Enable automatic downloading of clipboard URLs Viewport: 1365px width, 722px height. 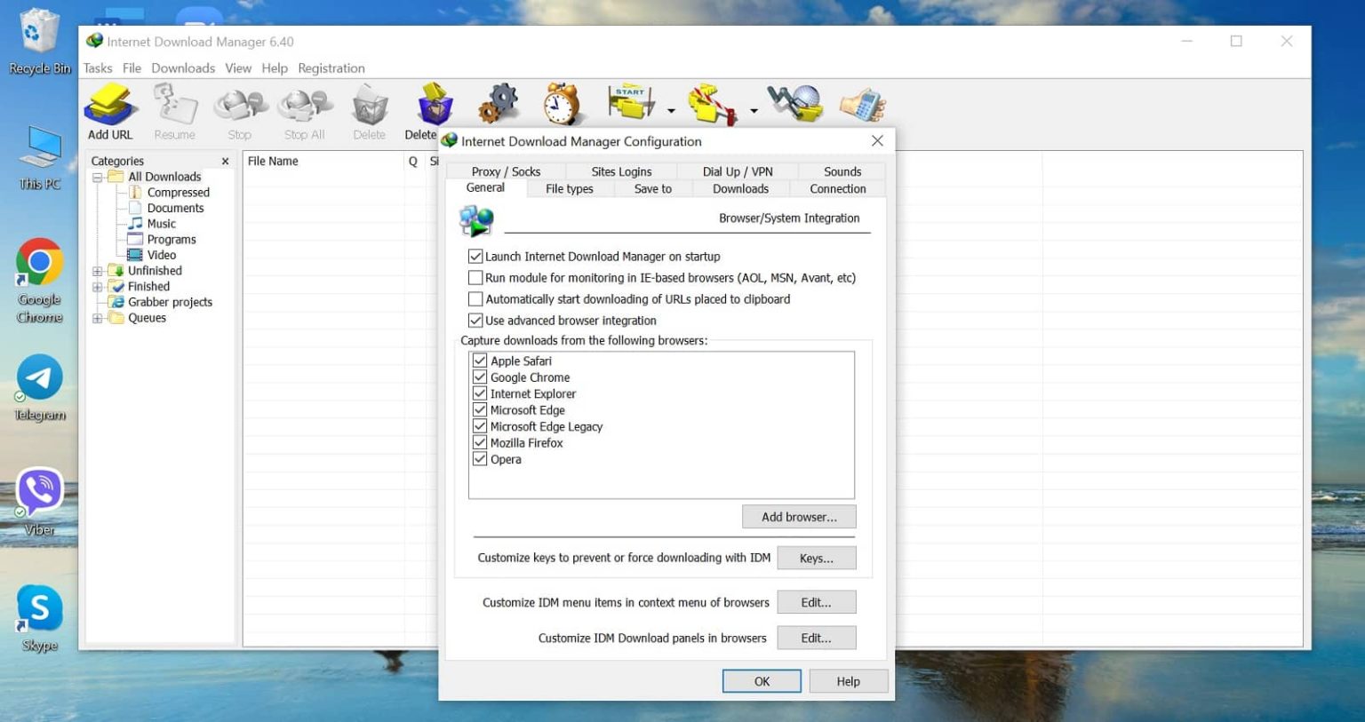point(475,299)
